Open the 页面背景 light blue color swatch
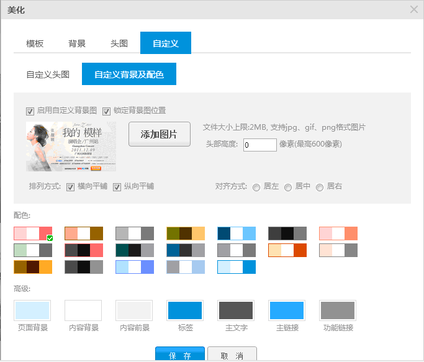 pyautogui.click(x=32, y=310)
